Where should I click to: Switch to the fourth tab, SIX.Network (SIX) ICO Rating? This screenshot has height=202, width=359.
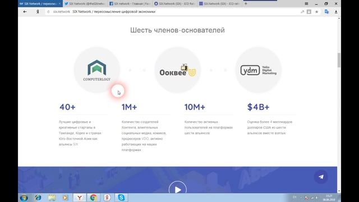click(x=174, y=4)
